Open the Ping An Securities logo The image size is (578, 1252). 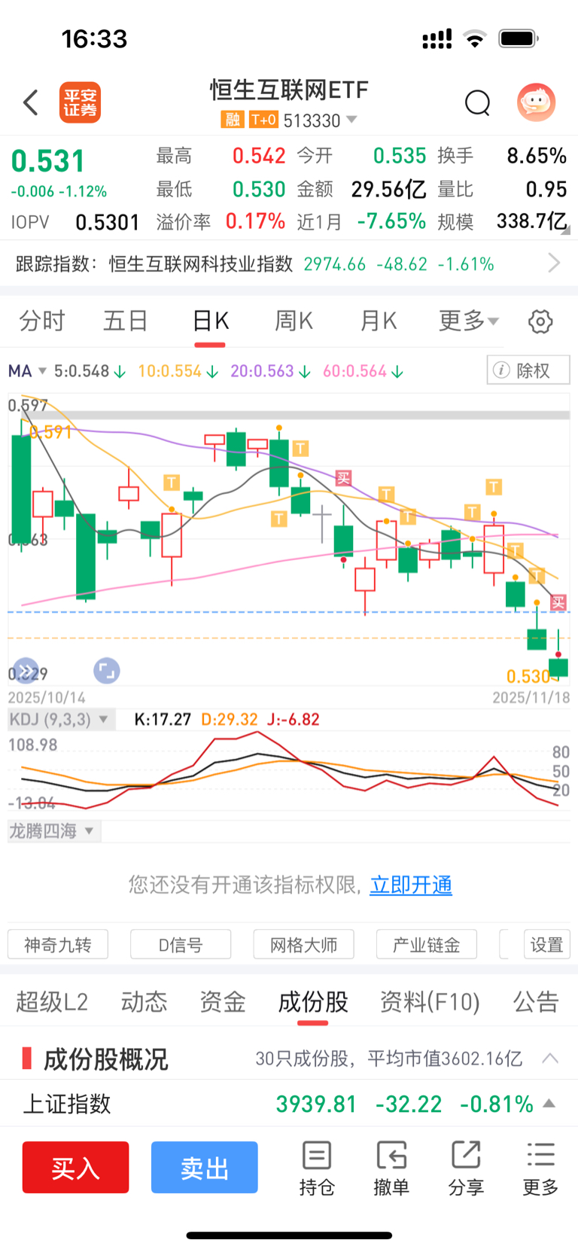80,102
